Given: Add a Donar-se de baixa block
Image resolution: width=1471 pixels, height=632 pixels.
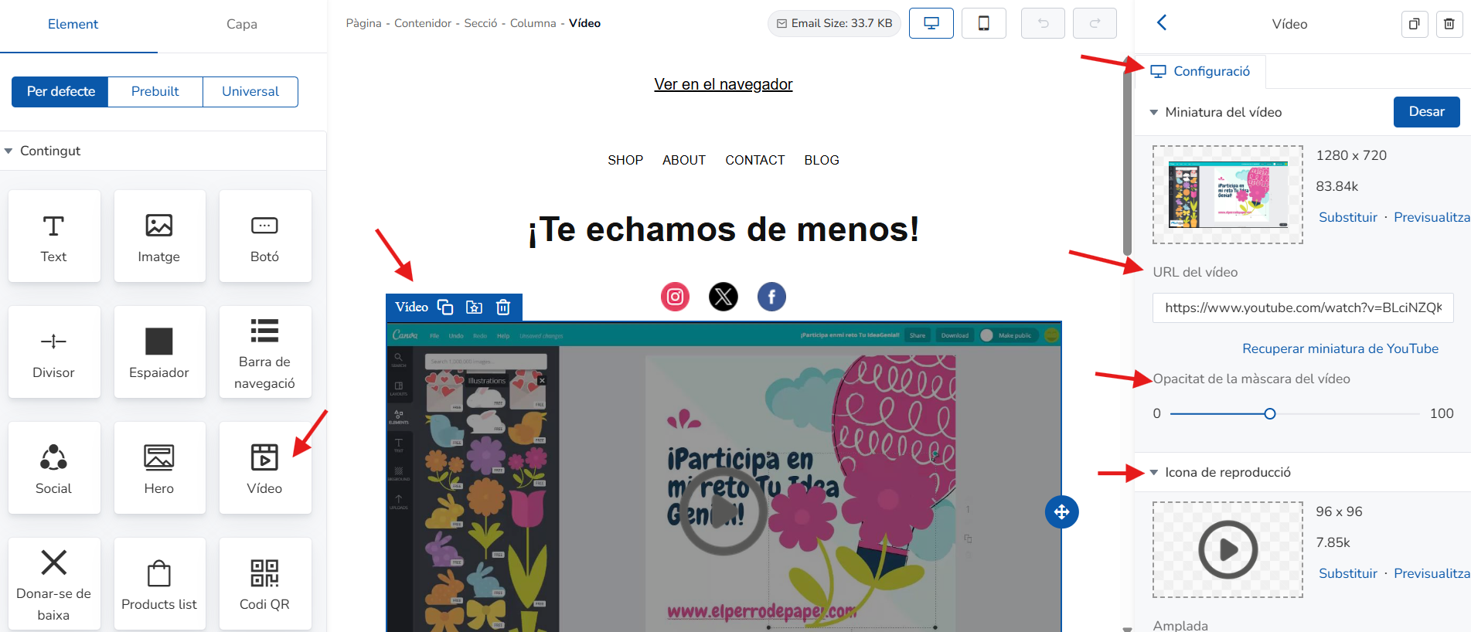Looking at the screenshot, I should click(x=54, y=584).
